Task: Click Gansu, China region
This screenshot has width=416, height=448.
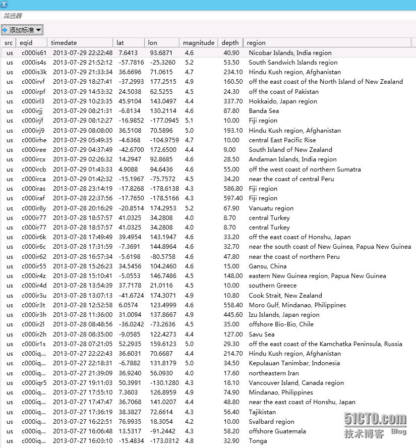Action: click(268, 266)
